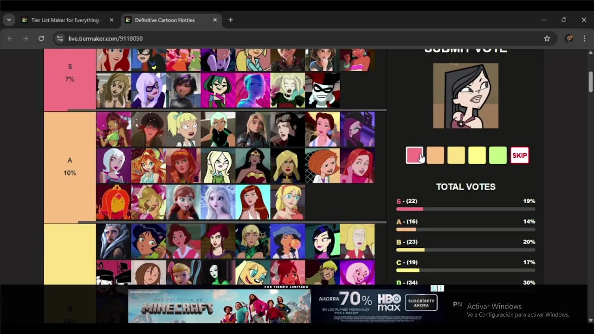Vote C tier with yellow swatch

477,155
